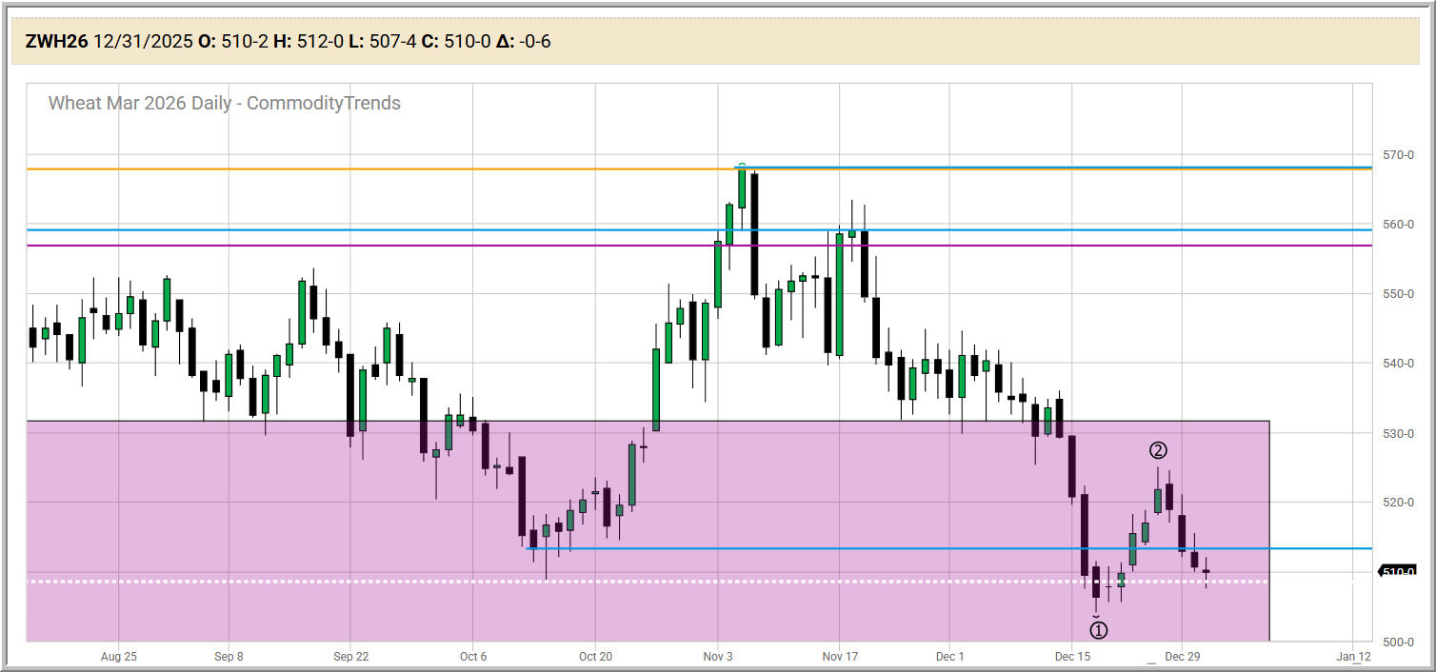
Task: Click the Jan 12 date label
Action: click(x=1352, y=657)
